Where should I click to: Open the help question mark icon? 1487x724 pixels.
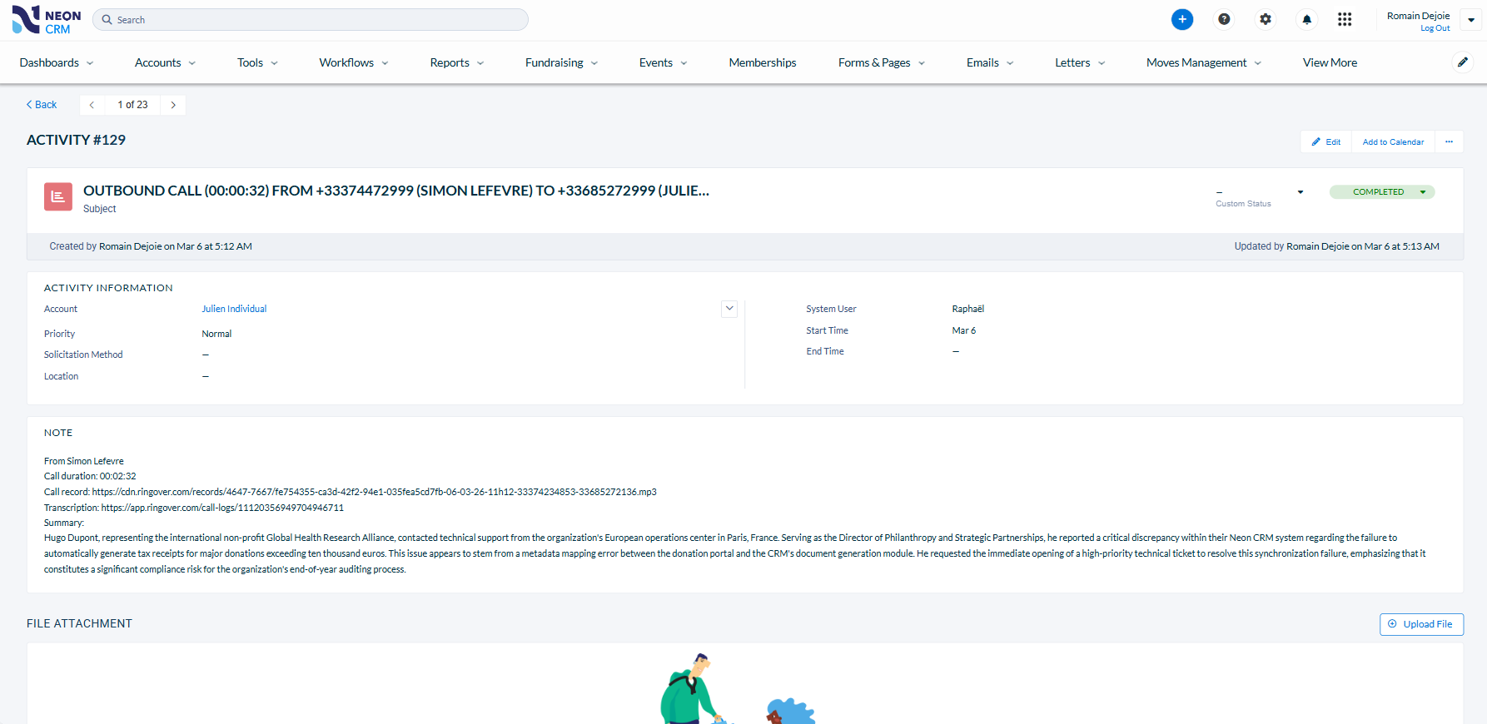tap(1223, 19)
